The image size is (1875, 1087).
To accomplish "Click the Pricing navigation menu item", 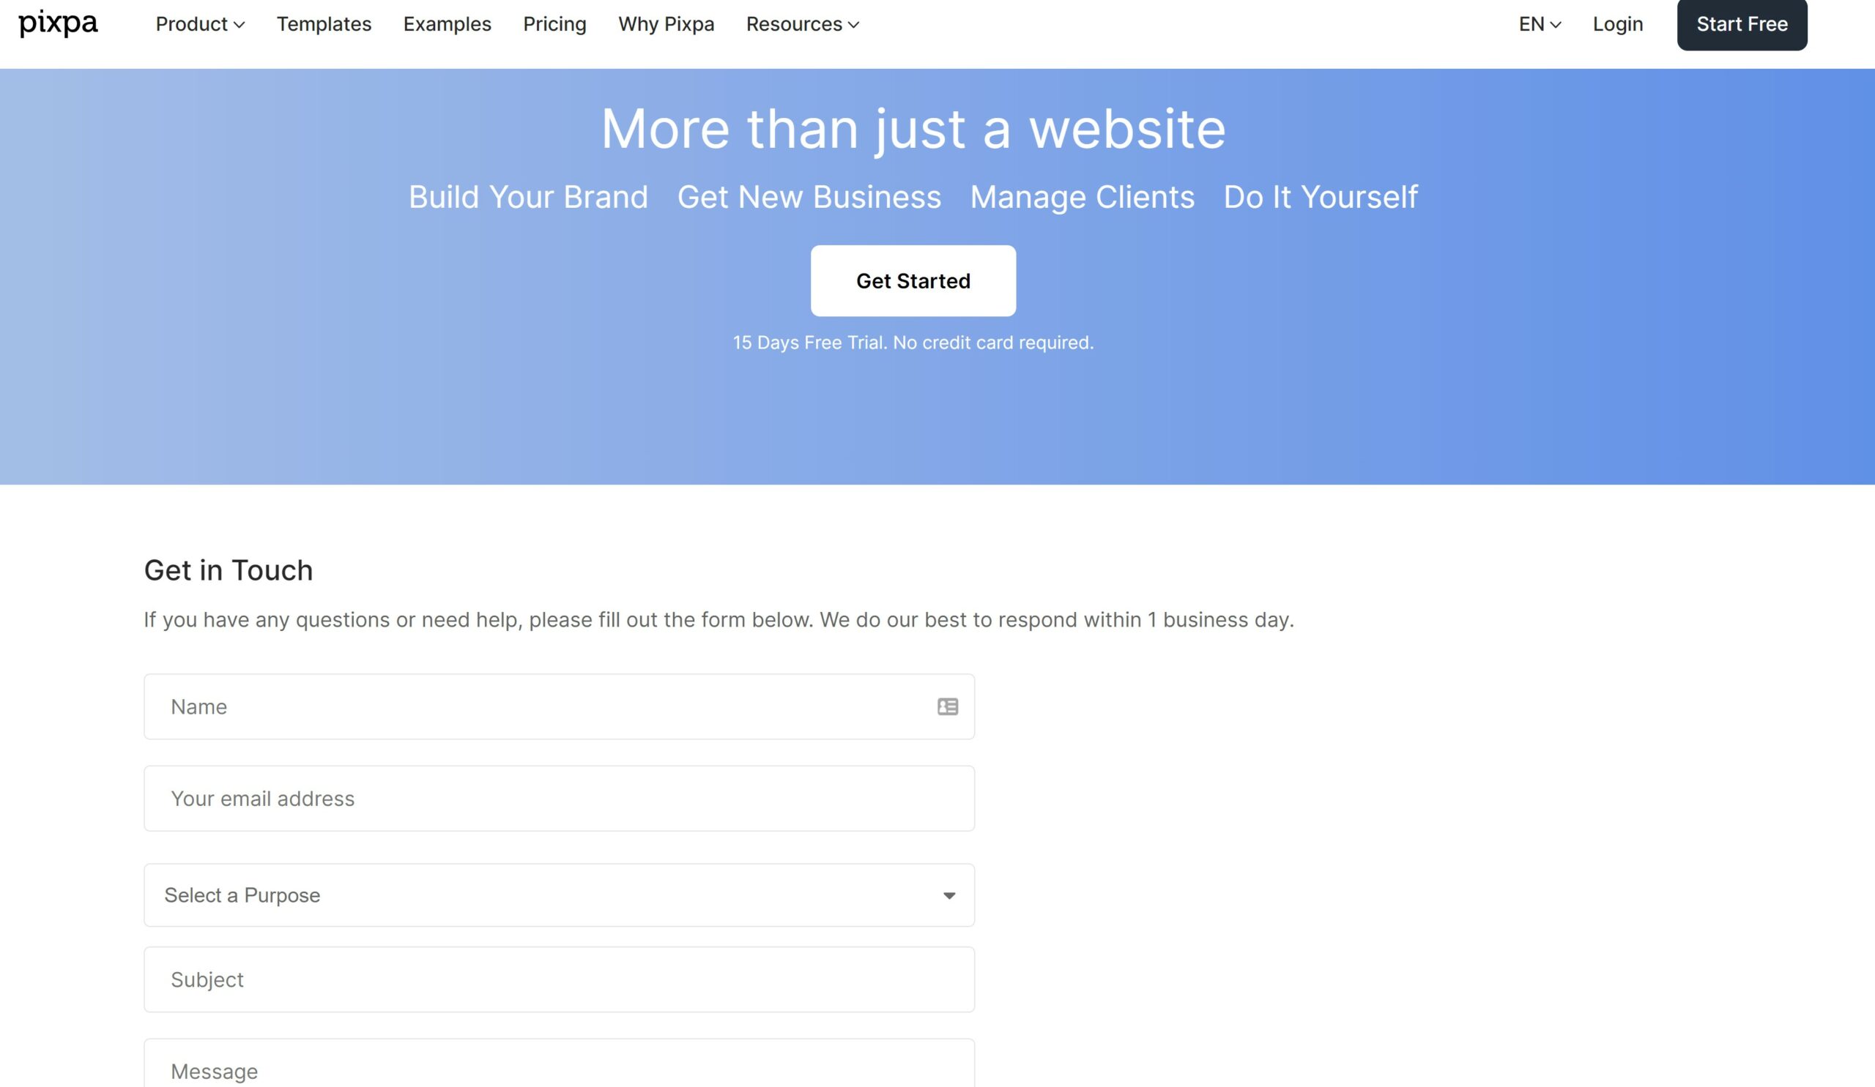I will (554, 25).
